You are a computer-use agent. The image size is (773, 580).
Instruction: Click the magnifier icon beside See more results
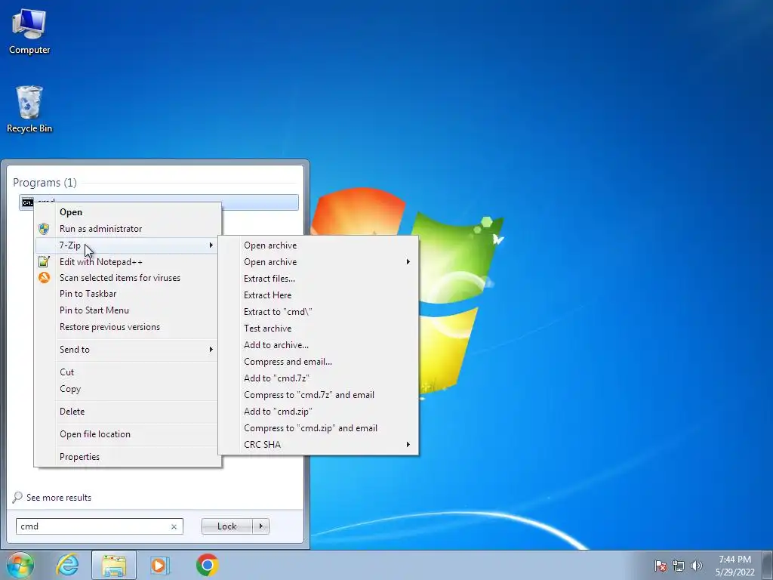17,497
